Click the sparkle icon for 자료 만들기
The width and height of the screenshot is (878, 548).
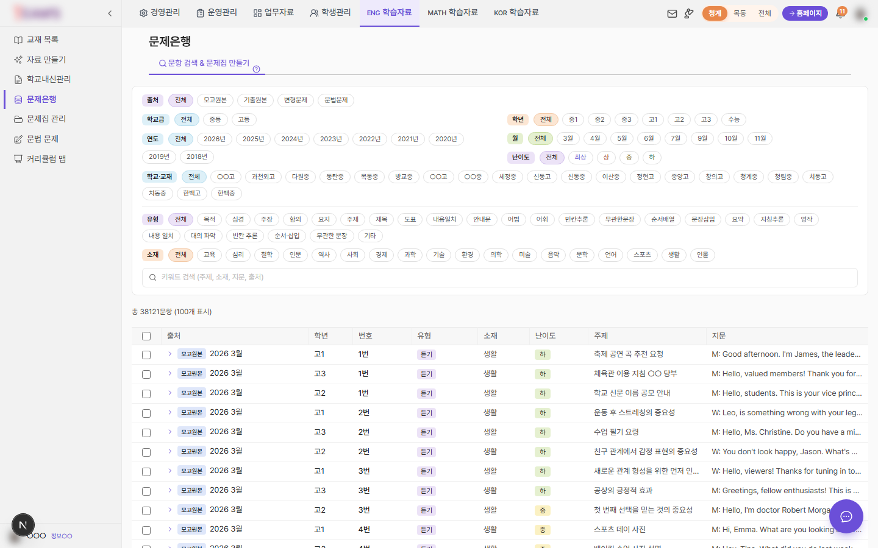[18, 60]
